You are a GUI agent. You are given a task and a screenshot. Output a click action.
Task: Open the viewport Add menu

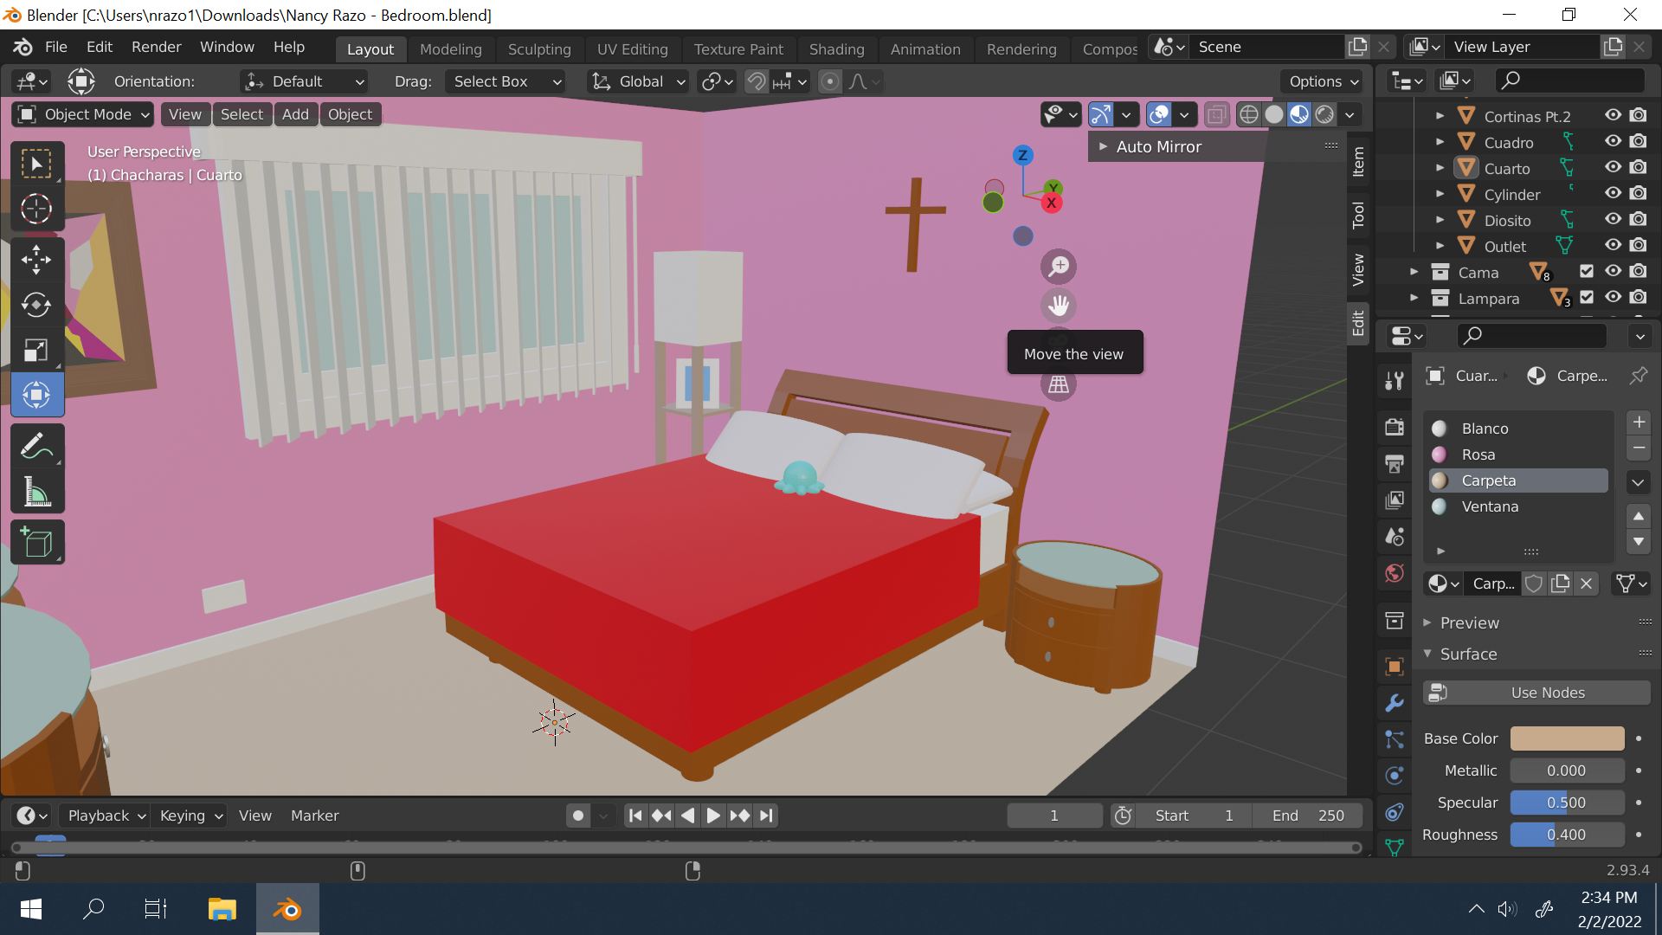(x=295, y=114)
